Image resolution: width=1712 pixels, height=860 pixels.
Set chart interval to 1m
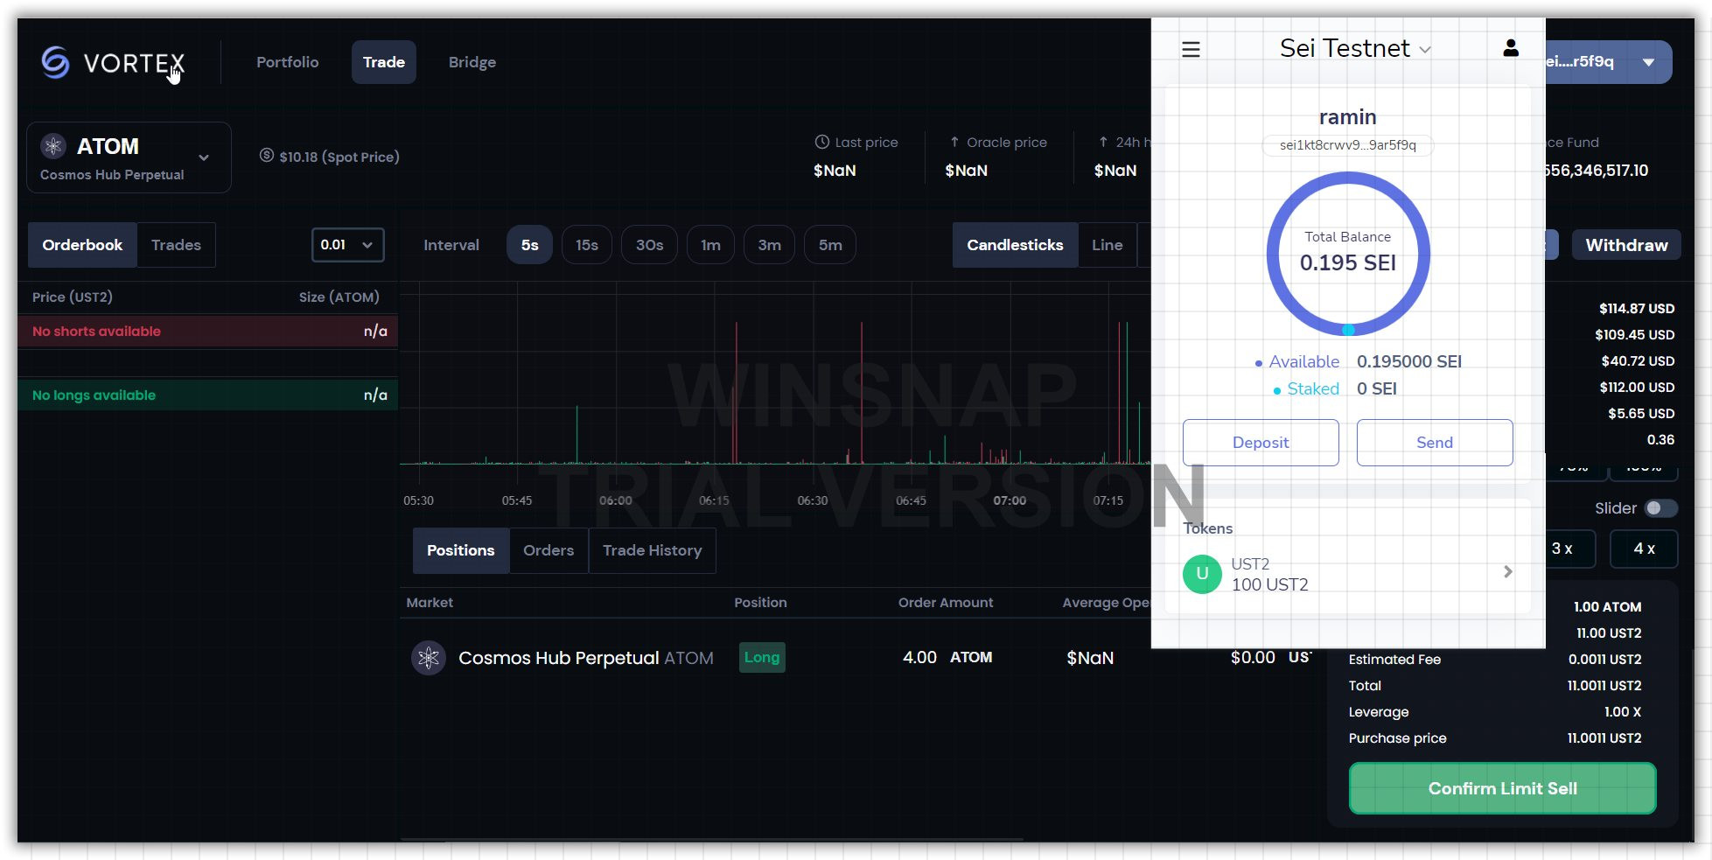(x=710, y=245)
